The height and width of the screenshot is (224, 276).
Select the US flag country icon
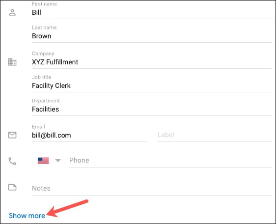pyautogui.click(x=43, y=161)
